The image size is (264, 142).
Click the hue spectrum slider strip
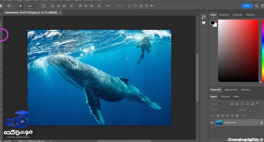(263, 51)
